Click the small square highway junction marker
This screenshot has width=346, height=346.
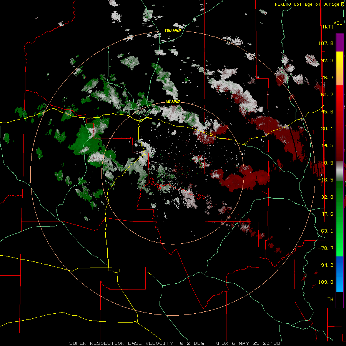[x=110, y=269]
